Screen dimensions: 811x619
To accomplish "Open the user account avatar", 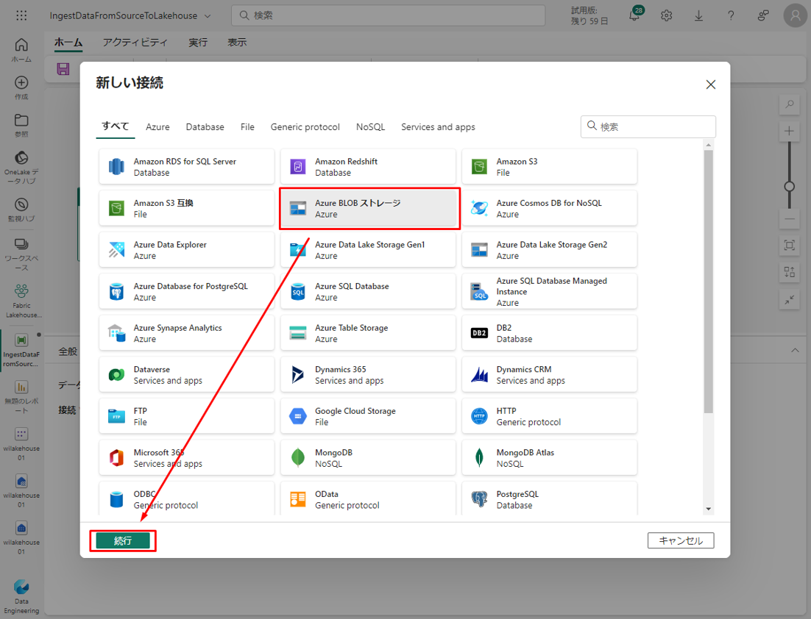I will 795,15.
